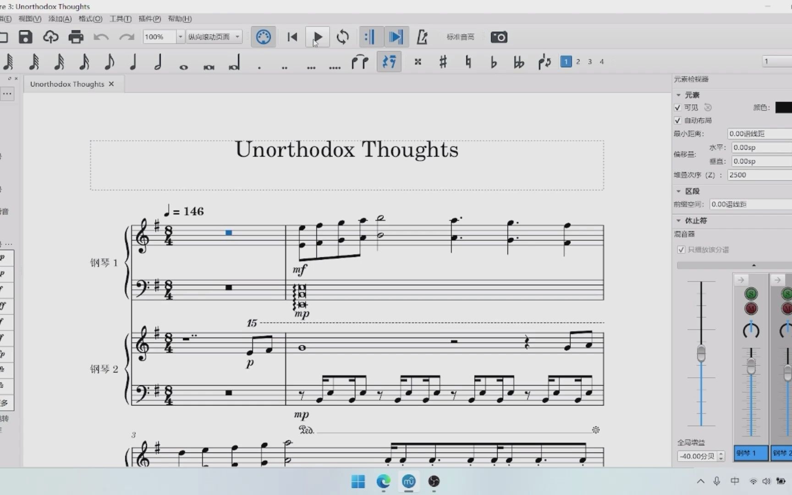The image size is (792, 495).
Task: Click the 钢琴 1 volume slider handle
Action: 751,366
